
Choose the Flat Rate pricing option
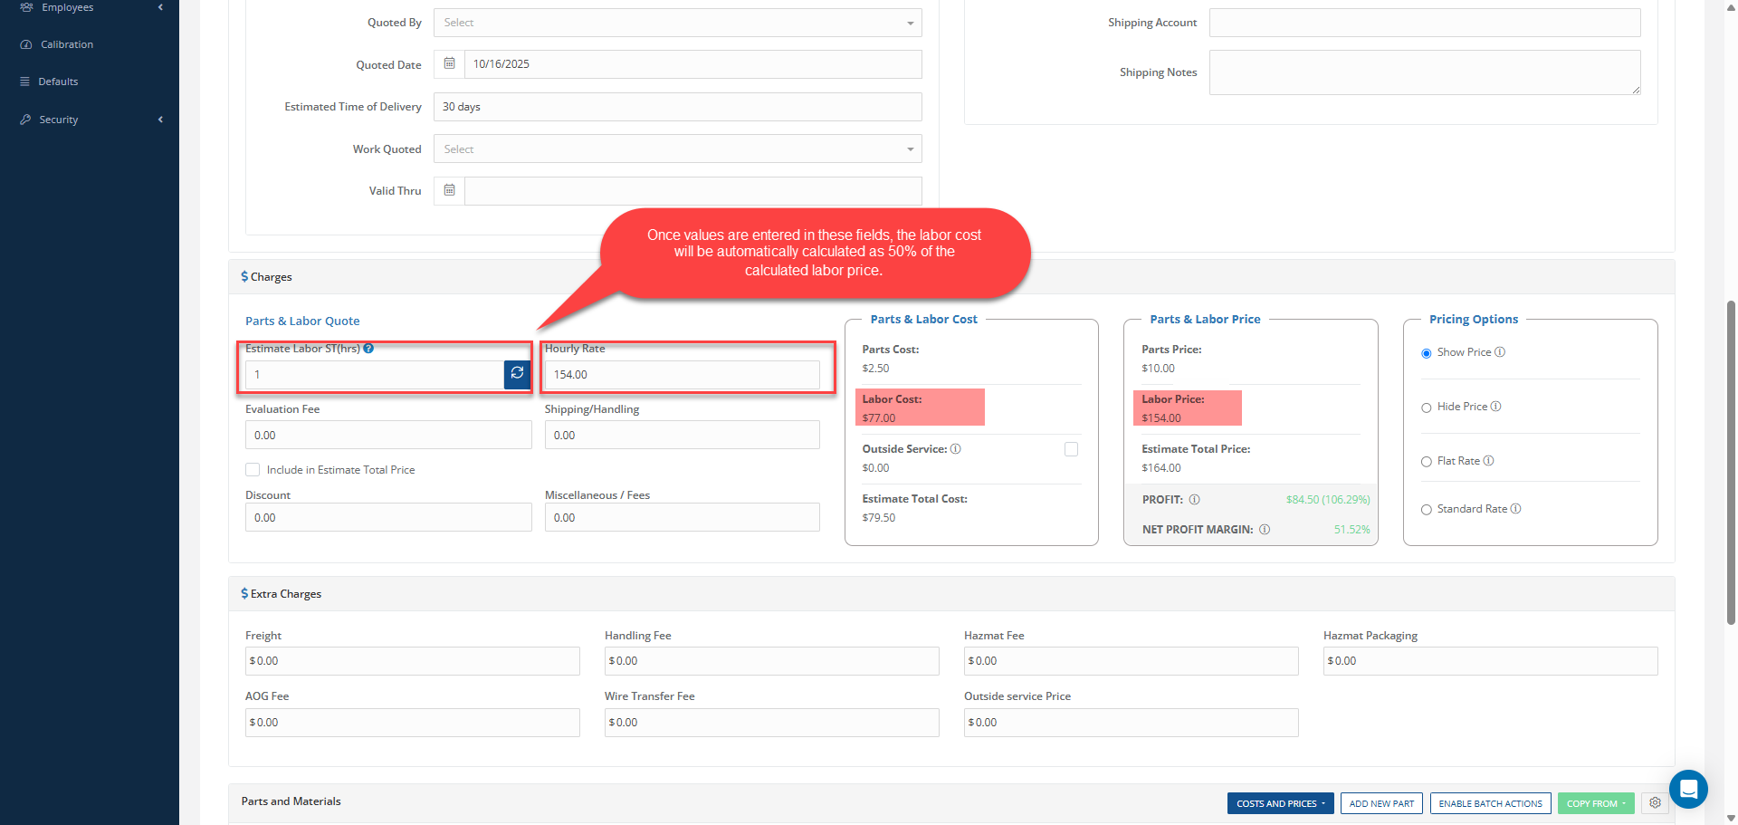coord(1427,462)
